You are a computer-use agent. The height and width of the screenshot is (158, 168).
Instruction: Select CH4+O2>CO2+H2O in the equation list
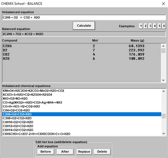[82, 110]
